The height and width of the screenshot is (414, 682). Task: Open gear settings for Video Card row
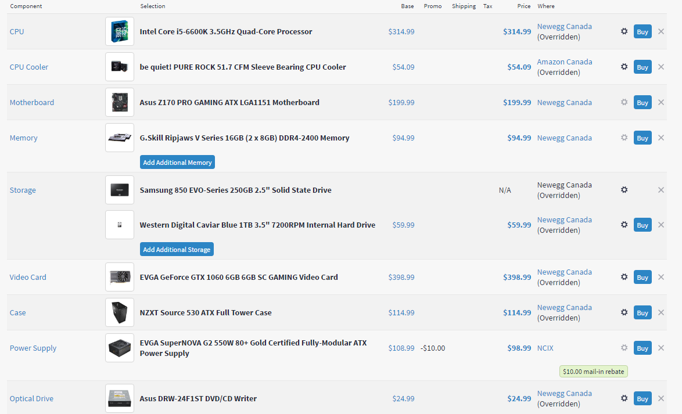(624, 276)
